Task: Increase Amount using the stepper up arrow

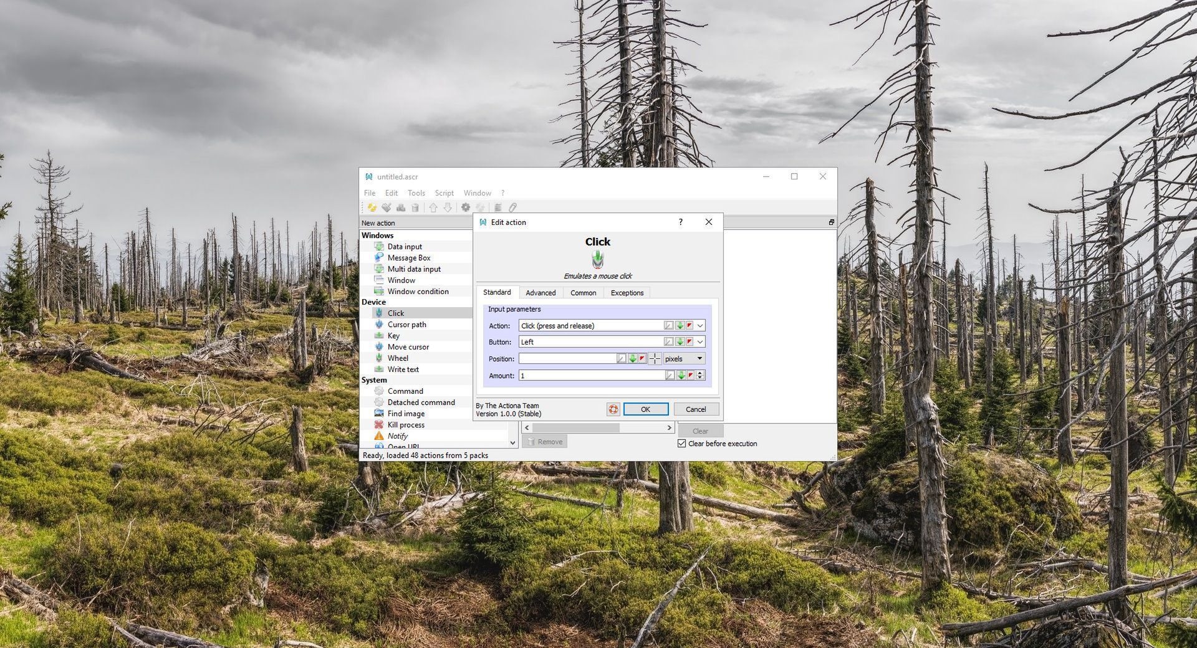Action: pos(700,373)
